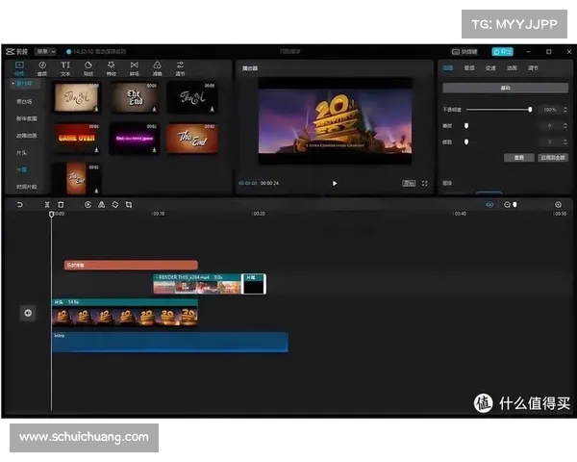Toggle the timeline snapping magnet icon
The image size is (577, 462).
[x=489, y=204]
